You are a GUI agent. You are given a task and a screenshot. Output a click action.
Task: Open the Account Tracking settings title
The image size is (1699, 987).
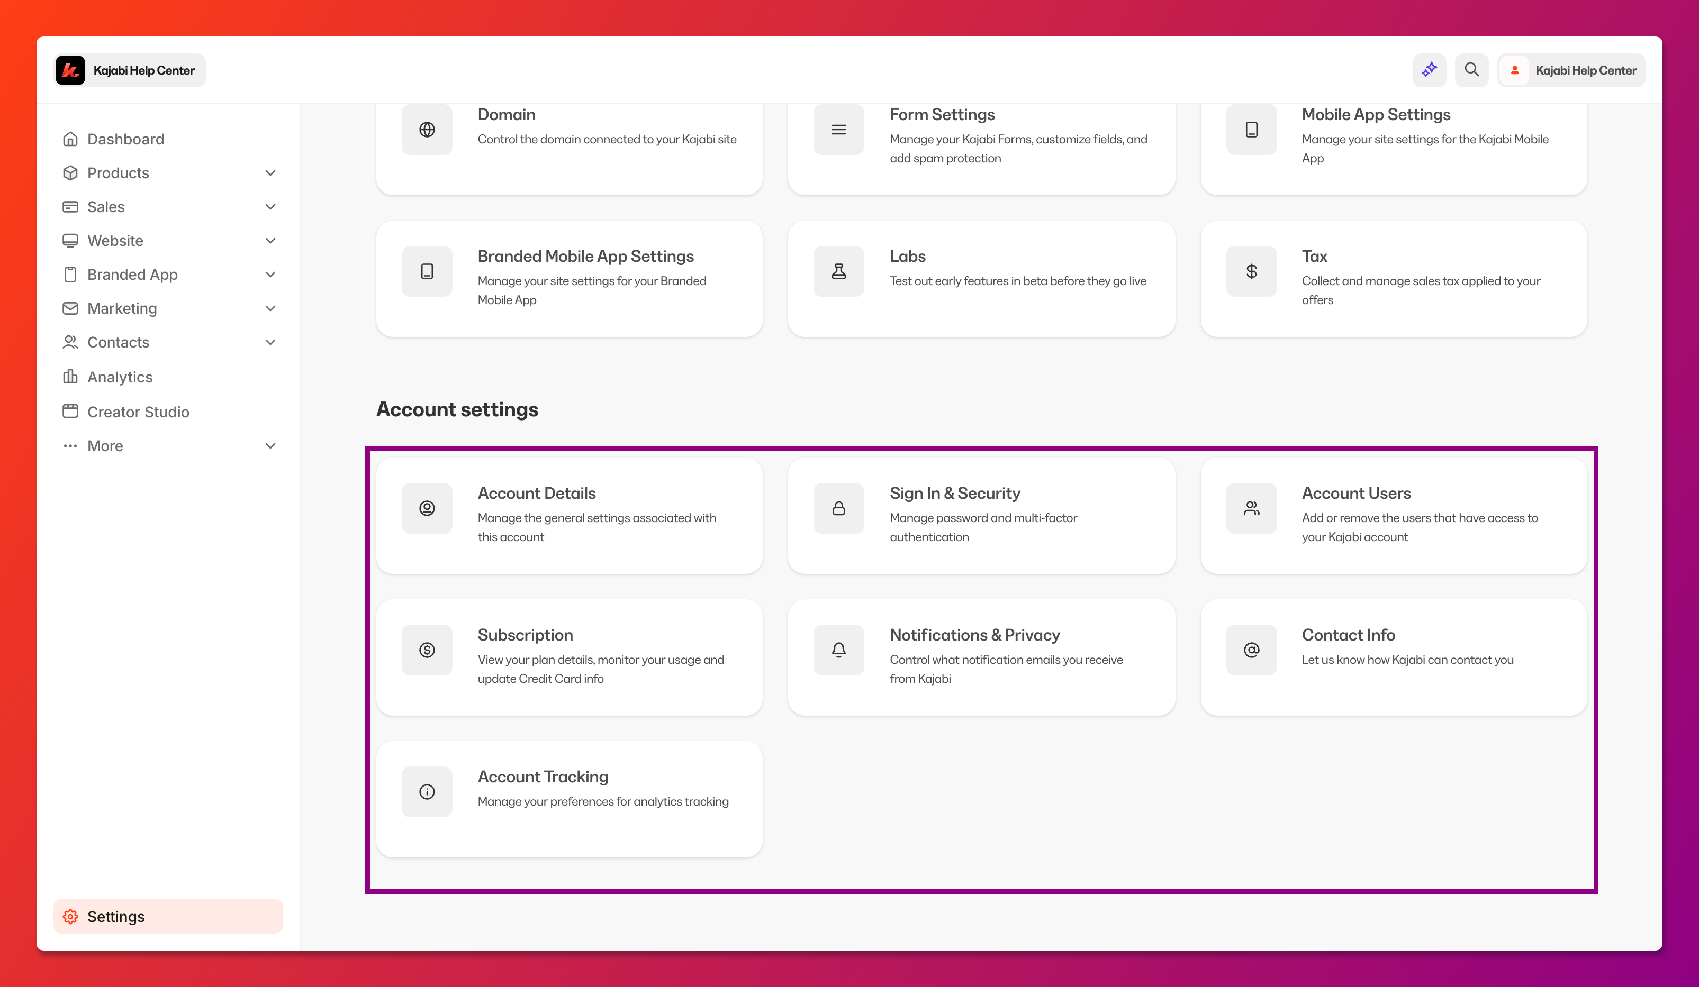point(543,777)
